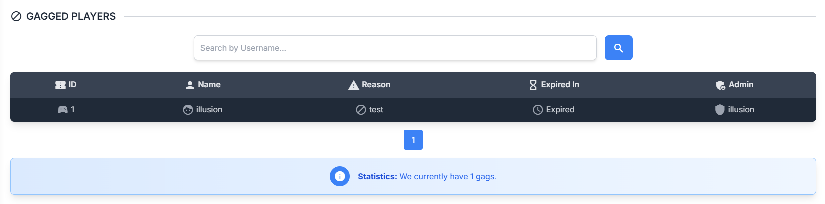The image size is (825, 204).
Task: Click the hourglass icon in Expired In header
Action: 533,85
